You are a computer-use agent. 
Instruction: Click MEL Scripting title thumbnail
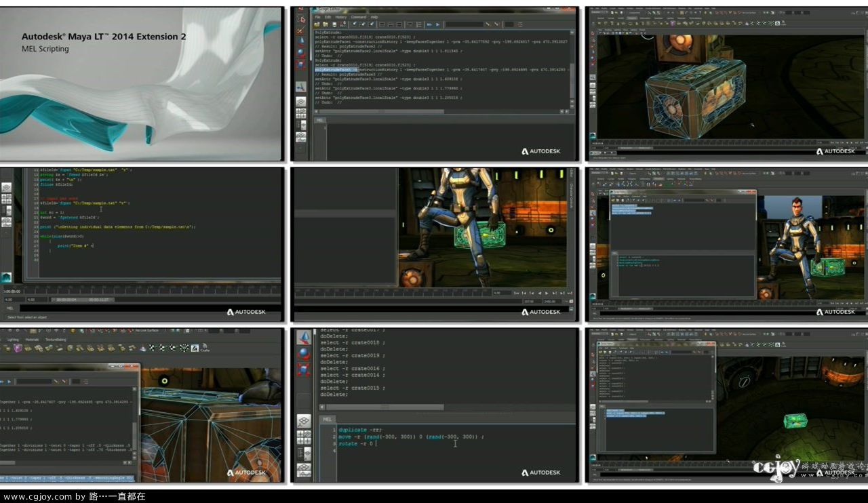140,83
